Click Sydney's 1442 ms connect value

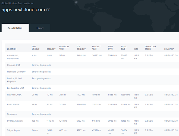click(x=51, y=121)
